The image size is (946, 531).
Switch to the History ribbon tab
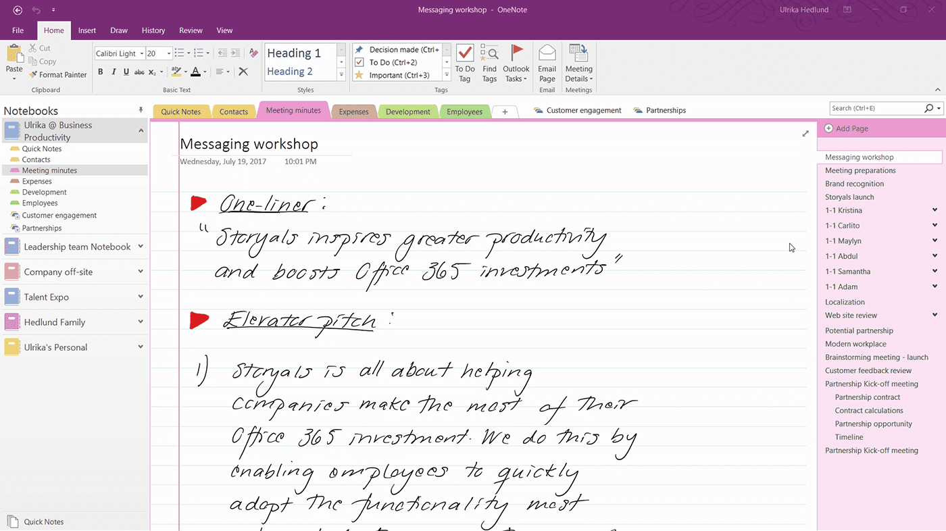tap(153, 30)
